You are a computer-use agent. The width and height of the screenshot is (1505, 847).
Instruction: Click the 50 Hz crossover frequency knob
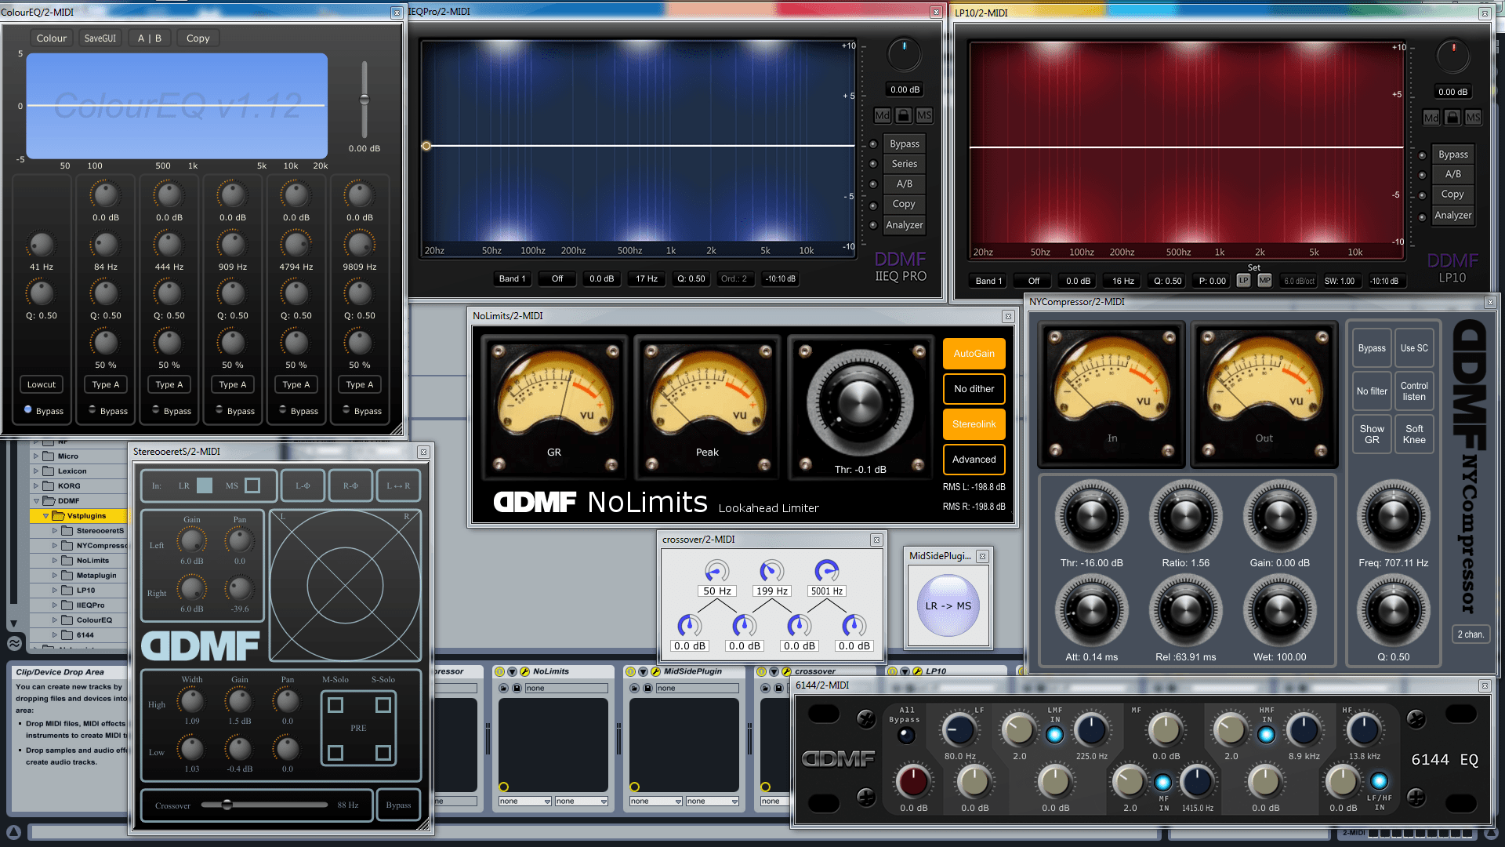716,571
